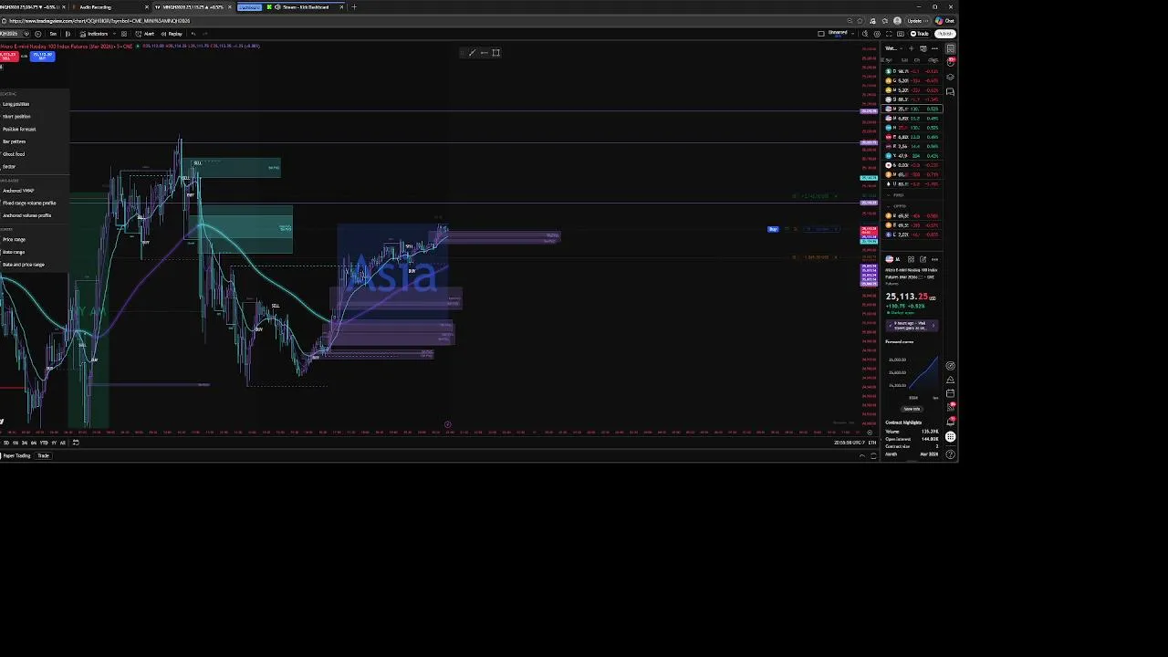1168x657 pixels.
Task: Choose Ghost feed drawing tool
Action: click(x=14, y=154)
